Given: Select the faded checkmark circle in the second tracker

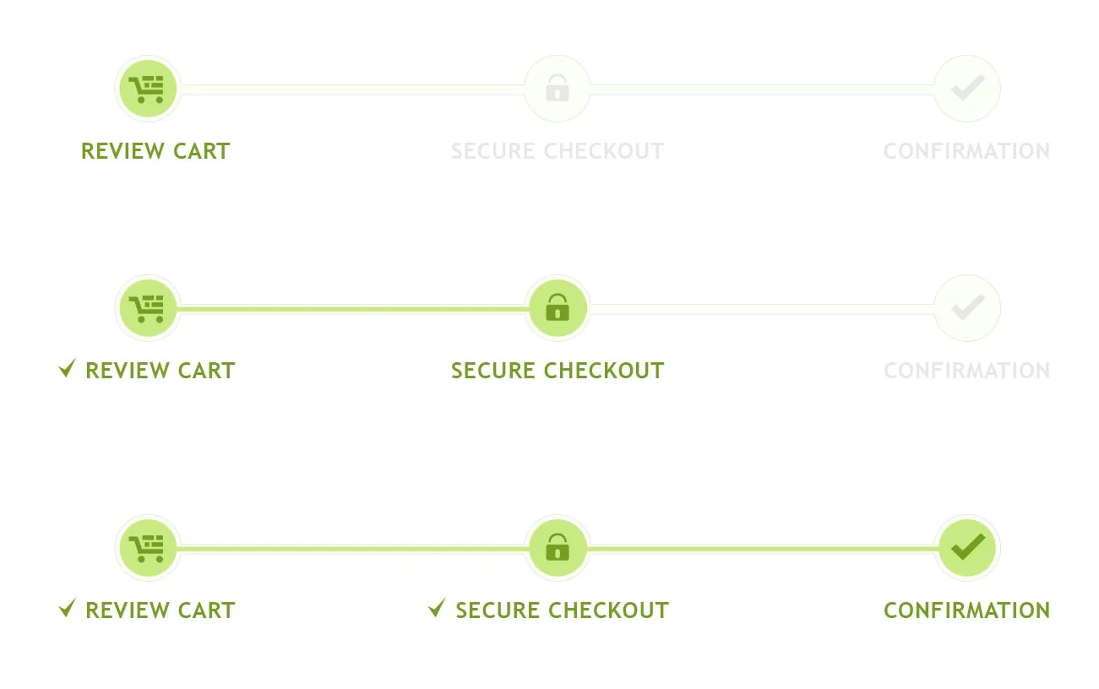Looking at the screenshot, I should pyautogui.click(x=967, y=308).
